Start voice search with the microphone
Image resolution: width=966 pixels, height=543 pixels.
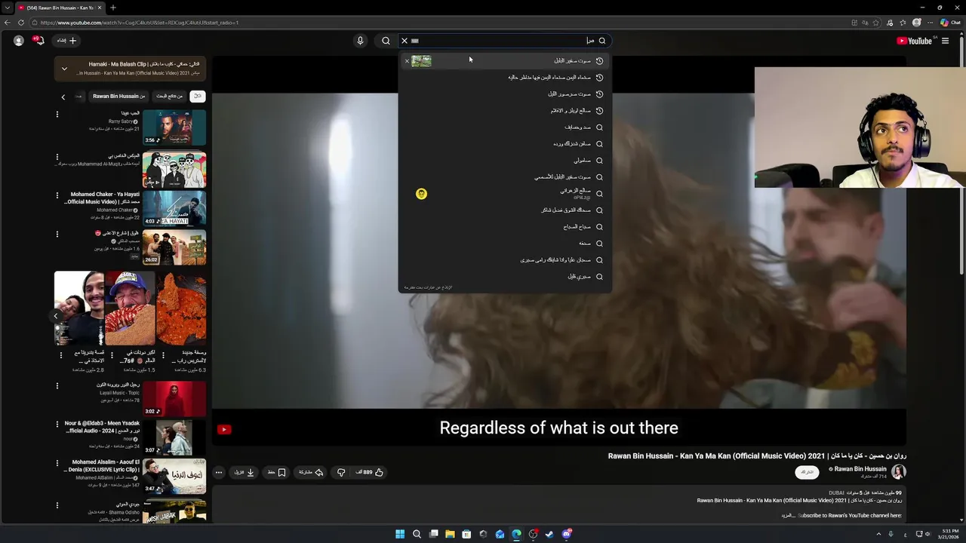pos(360,41)
